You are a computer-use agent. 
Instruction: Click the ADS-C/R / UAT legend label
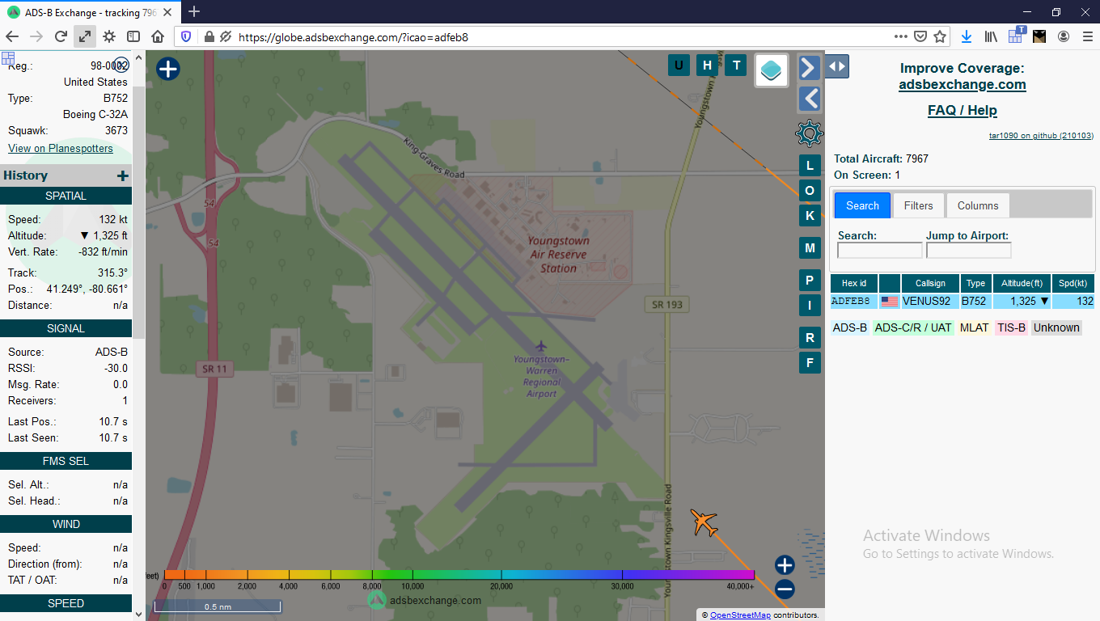pyautogui.click(x=913, y=327)
